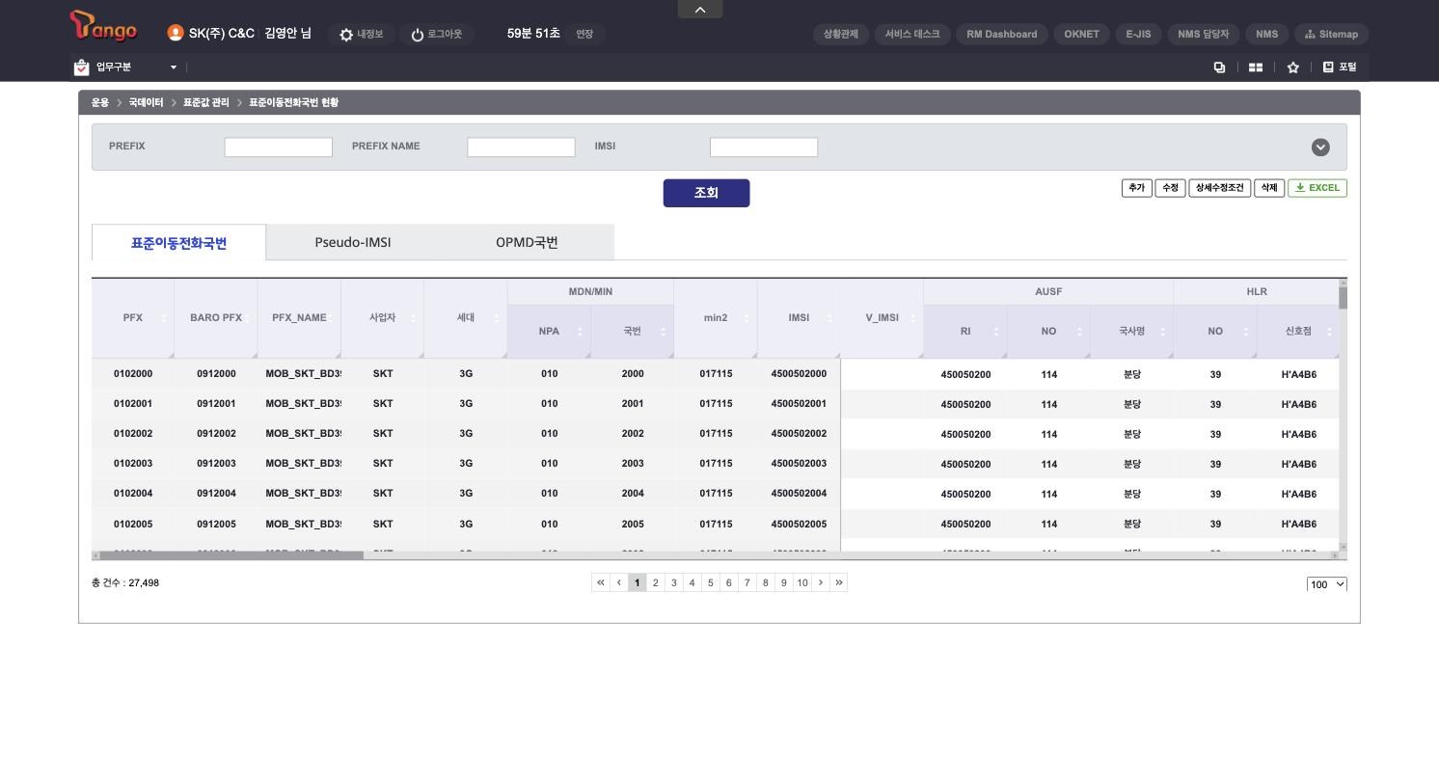1439x783 pixels.
Task: Focus the IMSI search input field
Action: pyautogui.click(x=764, y=148)
